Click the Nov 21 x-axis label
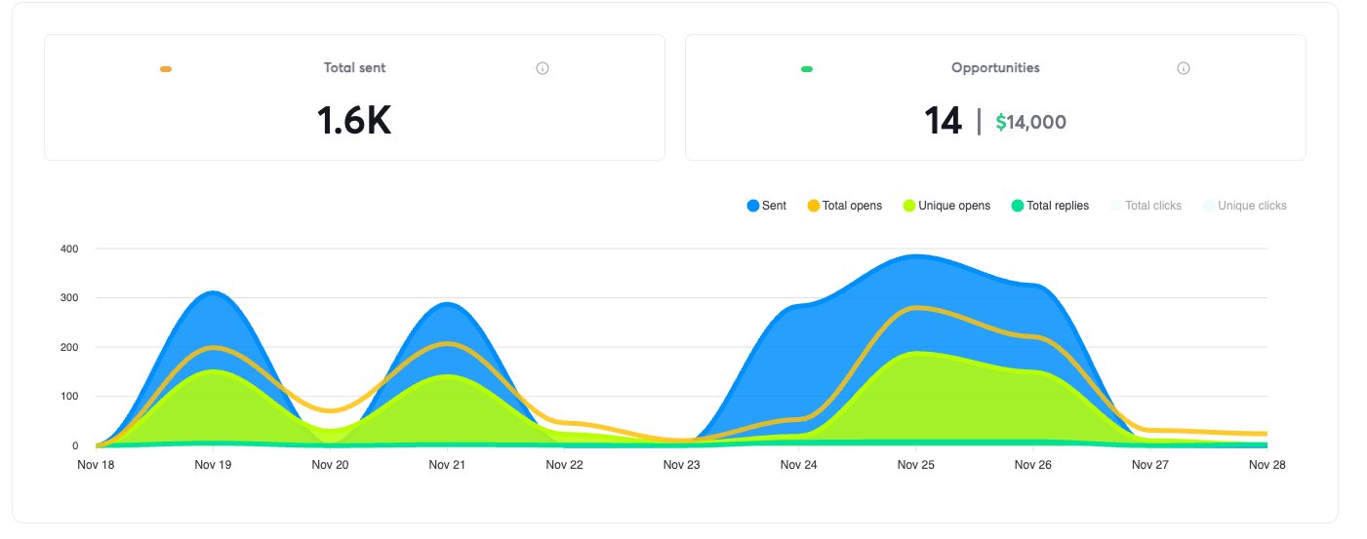Image resolution: width=1367 pixels, height=539 pixels. click(x=447, y=465)
